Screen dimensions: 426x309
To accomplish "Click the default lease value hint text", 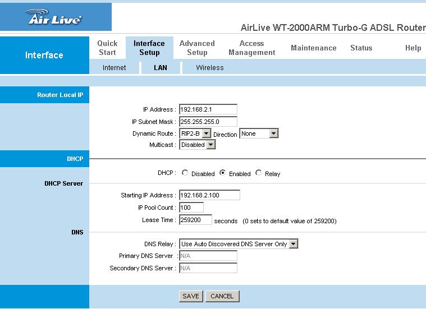I will [290, 221].
